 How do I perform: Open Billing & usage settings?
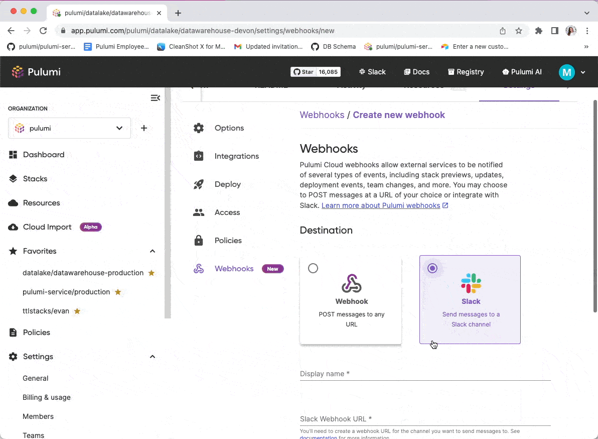point(47,397)
